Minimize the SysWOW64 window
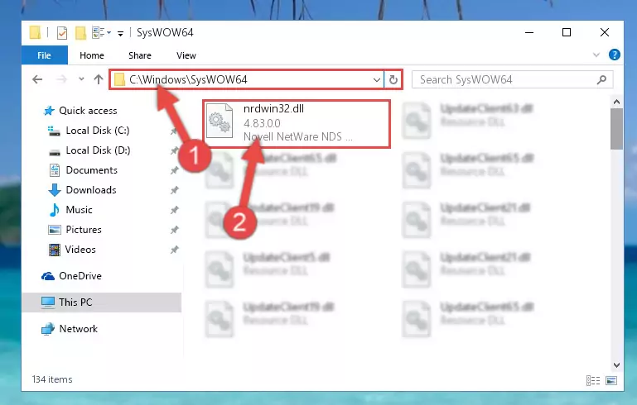Image resolution: width=637 pixels, height=405 pixels. [x=529, y=32]
